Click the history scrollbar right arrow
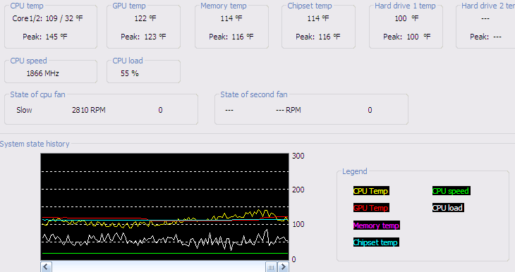The image size is (515, 272). click(283, 267)
